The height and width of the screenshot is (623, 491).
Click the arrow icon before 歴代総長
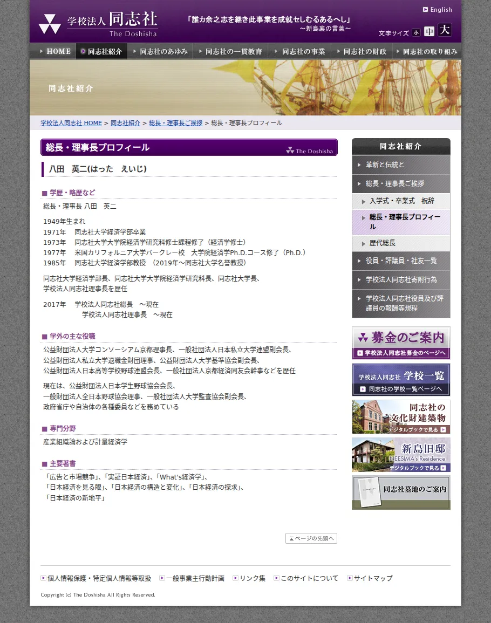363,244
